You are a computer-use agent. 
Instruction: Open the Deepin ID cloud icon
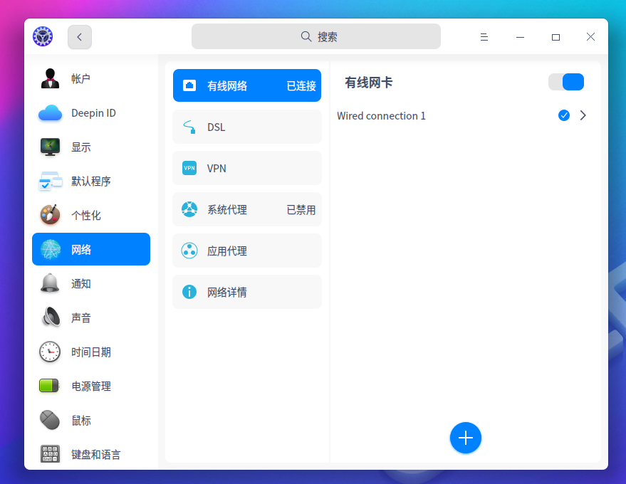click(50, 113)
